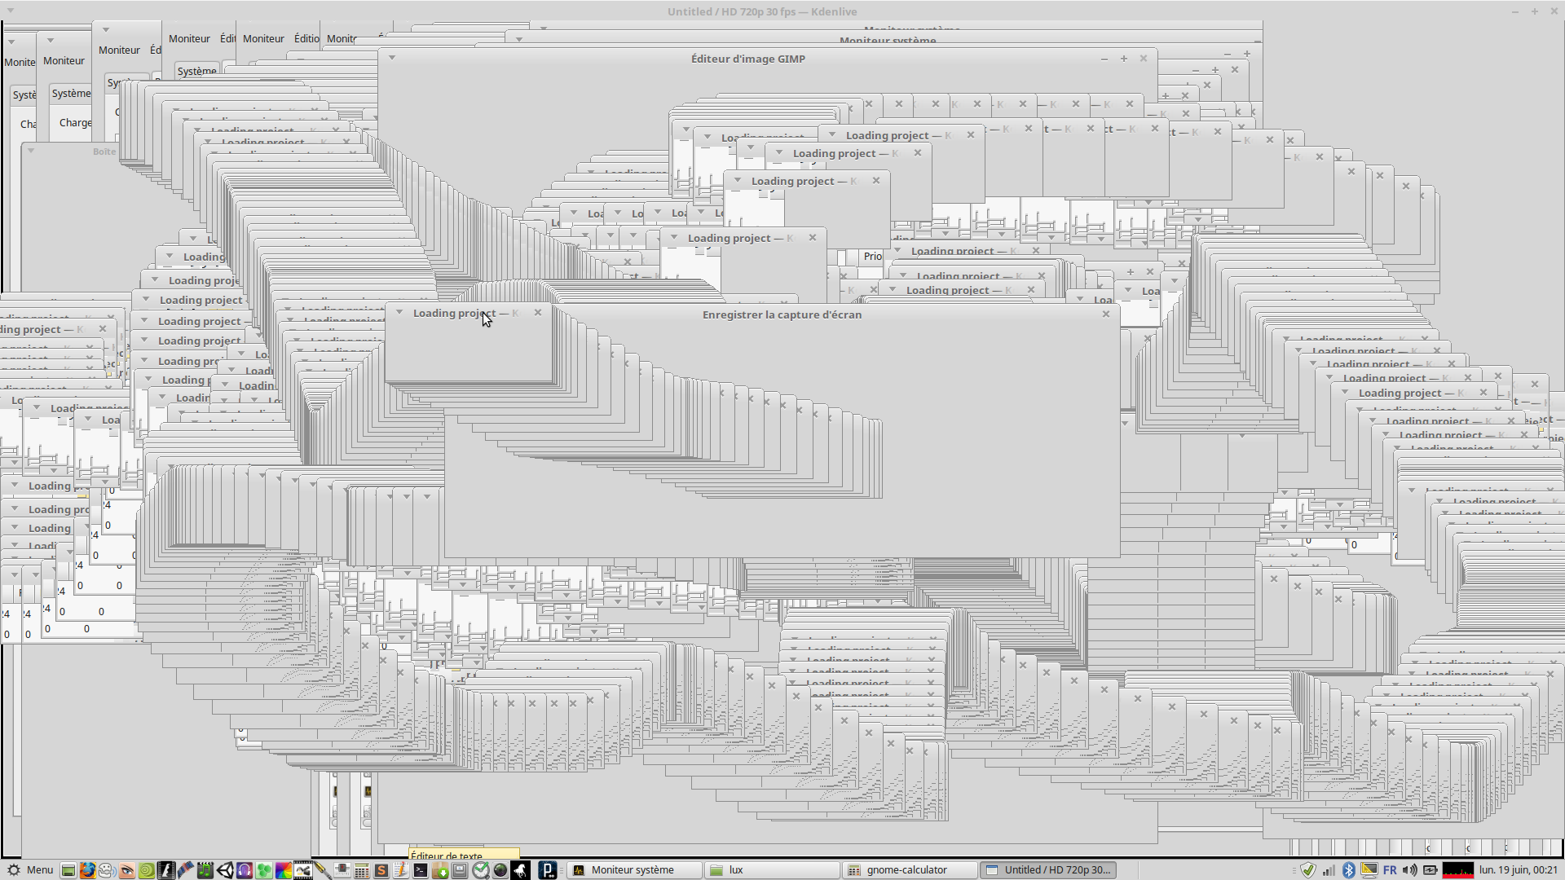Open window menu arrow of the 'Loading project' dialog under the cursor
This screenshot has width=1565, height=880.
point(399,312)
